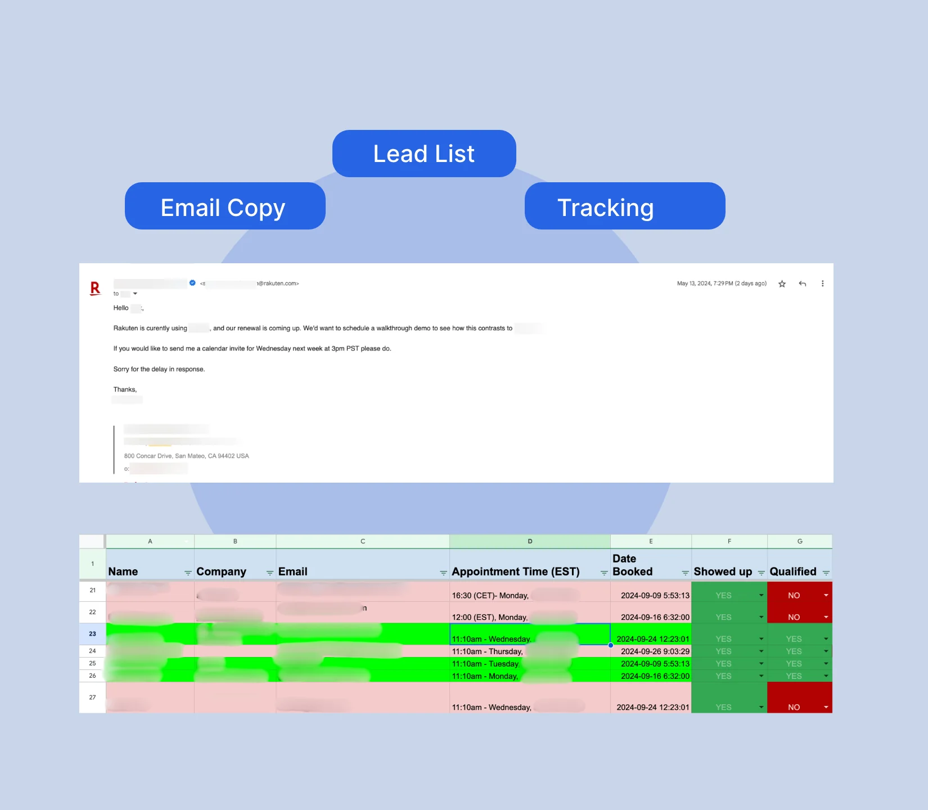Click the Tracking button
This screenshot has width=928, height=810.
(x=625, y=206)
